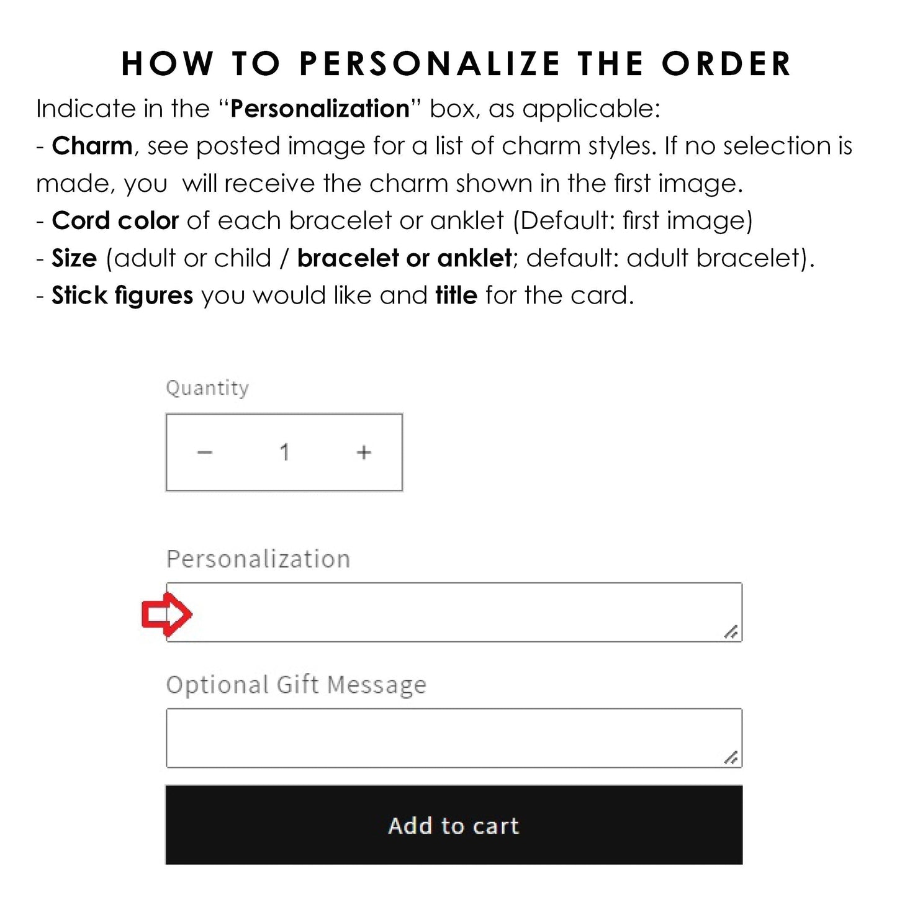
Task: Click the bold Cord color text
Action: coord(115,221)
